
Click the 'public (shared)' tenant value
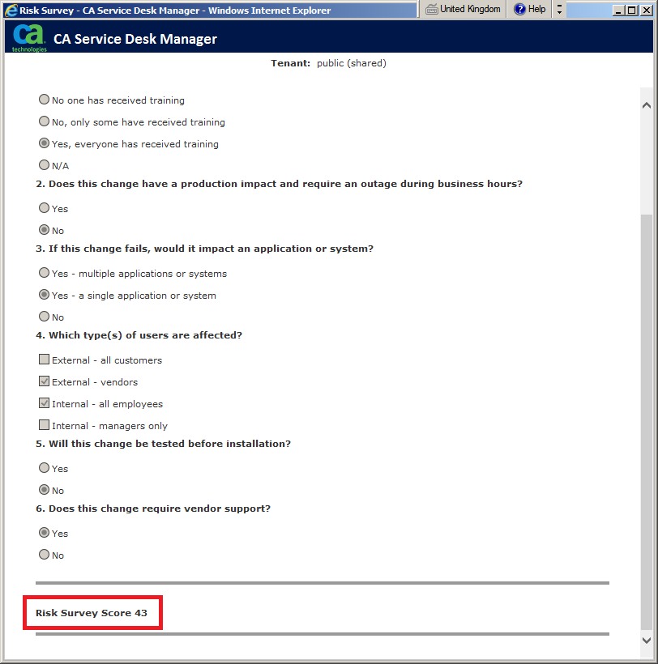[x=352, y=63]
